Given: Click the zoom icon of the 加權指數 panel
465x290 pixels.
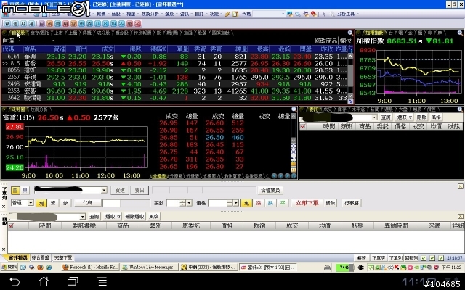Looking at the screenshot, I should click(x=460, y=33).
